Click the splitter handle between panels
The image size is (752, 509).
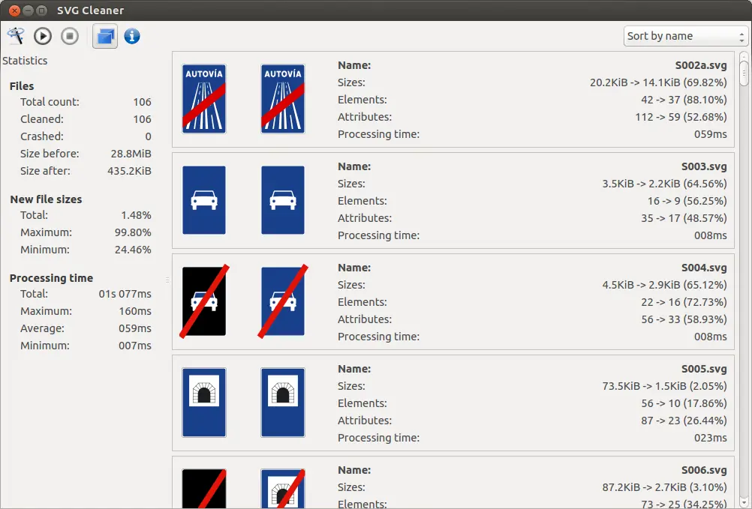[x=167, y=280]
